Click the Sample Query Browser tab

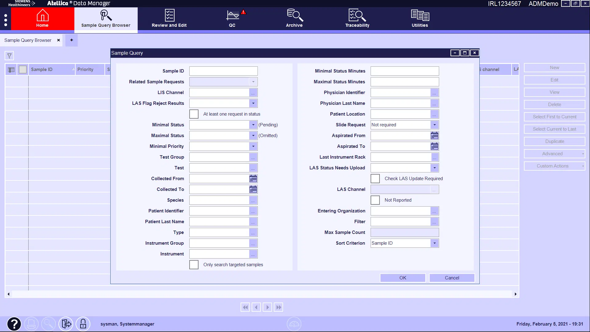tap(28, 40)
